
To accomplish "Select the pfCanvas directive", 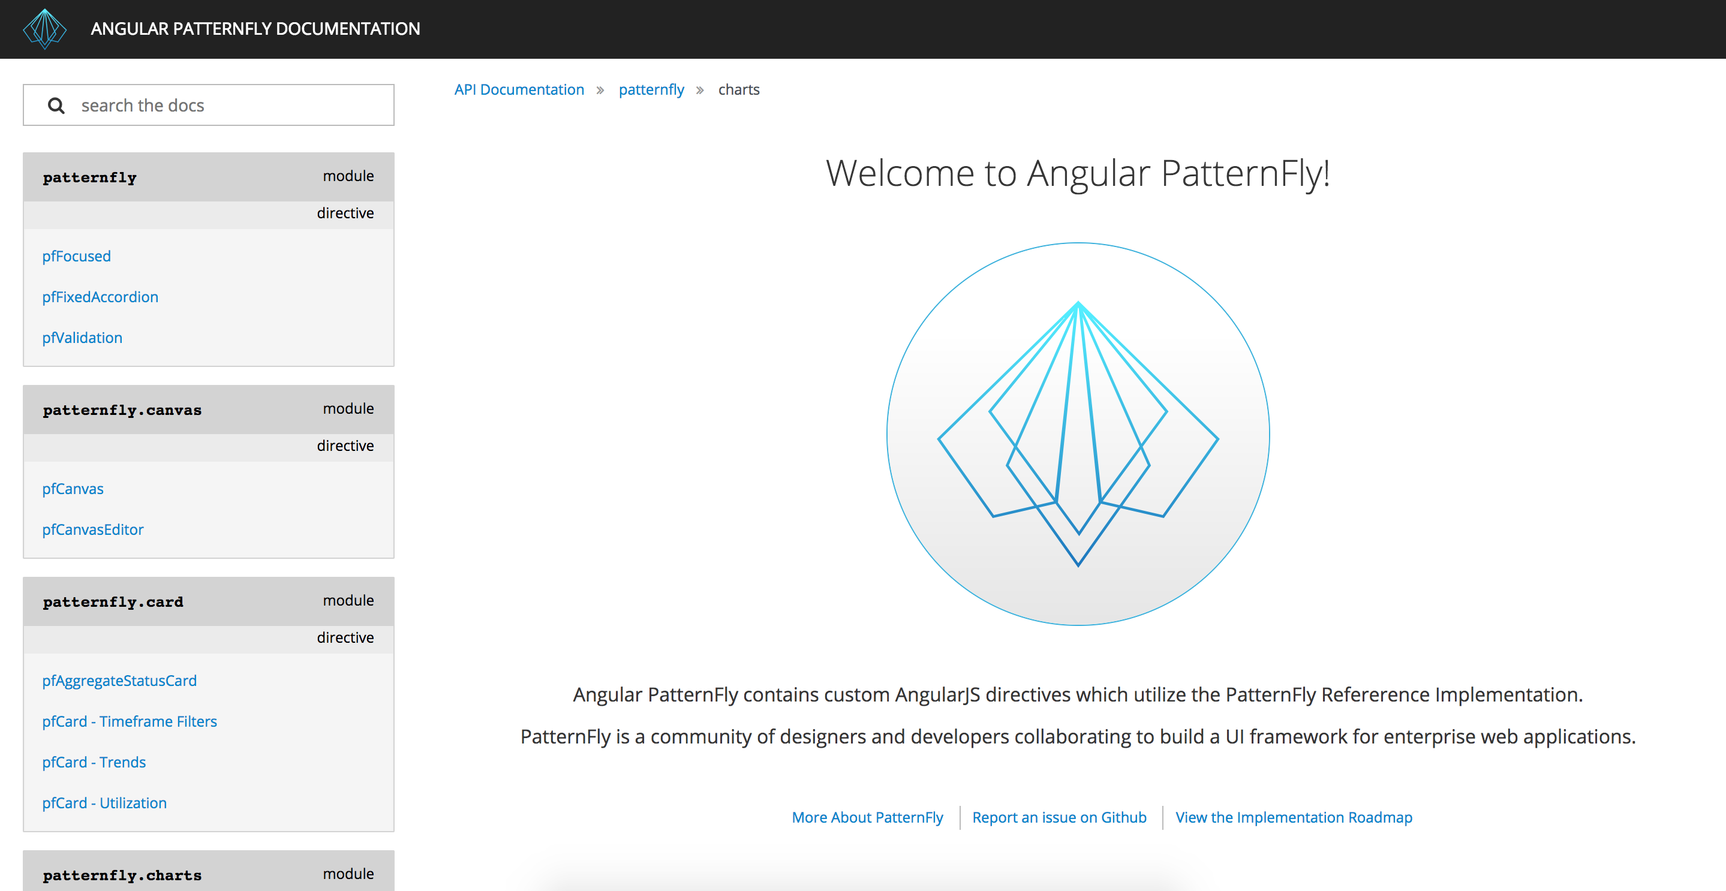I will (73, 489).
